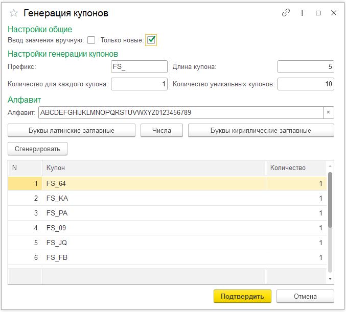Focus the alphabet characters text field
This screenshot has width=346, height=312.
coord(181,112)
